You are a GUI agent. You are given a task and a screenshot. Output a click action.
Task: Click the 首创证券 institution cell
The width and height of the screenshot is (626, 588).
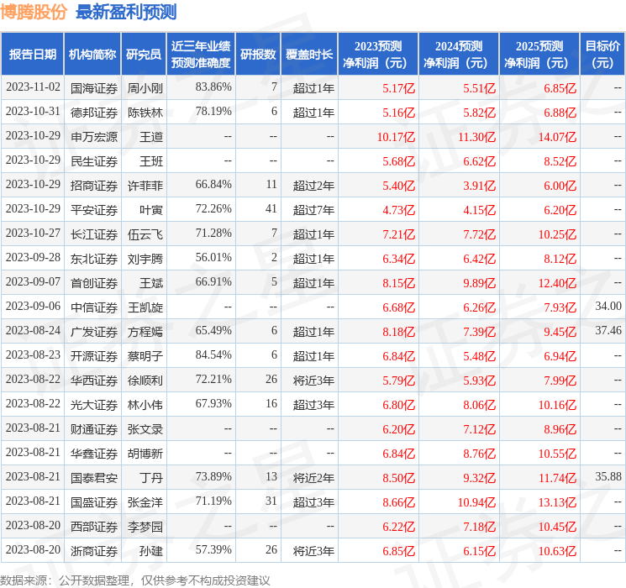point(94,283)
